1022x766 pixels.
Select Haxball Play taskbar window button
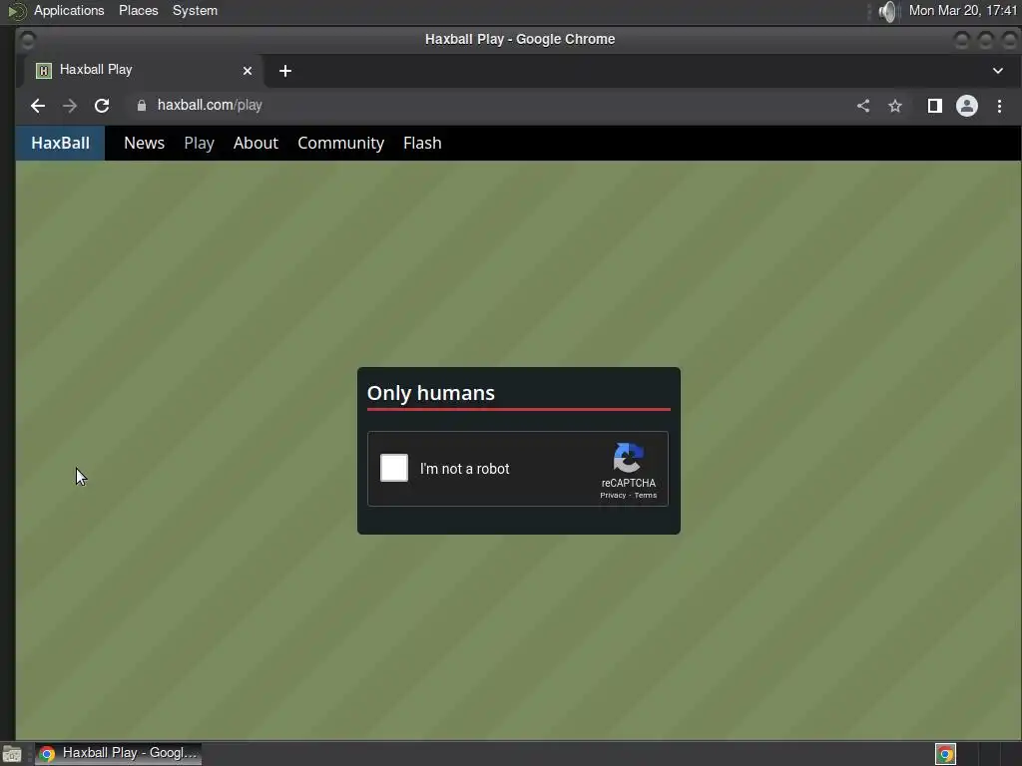pyautogui.click(x=118, y=753)
